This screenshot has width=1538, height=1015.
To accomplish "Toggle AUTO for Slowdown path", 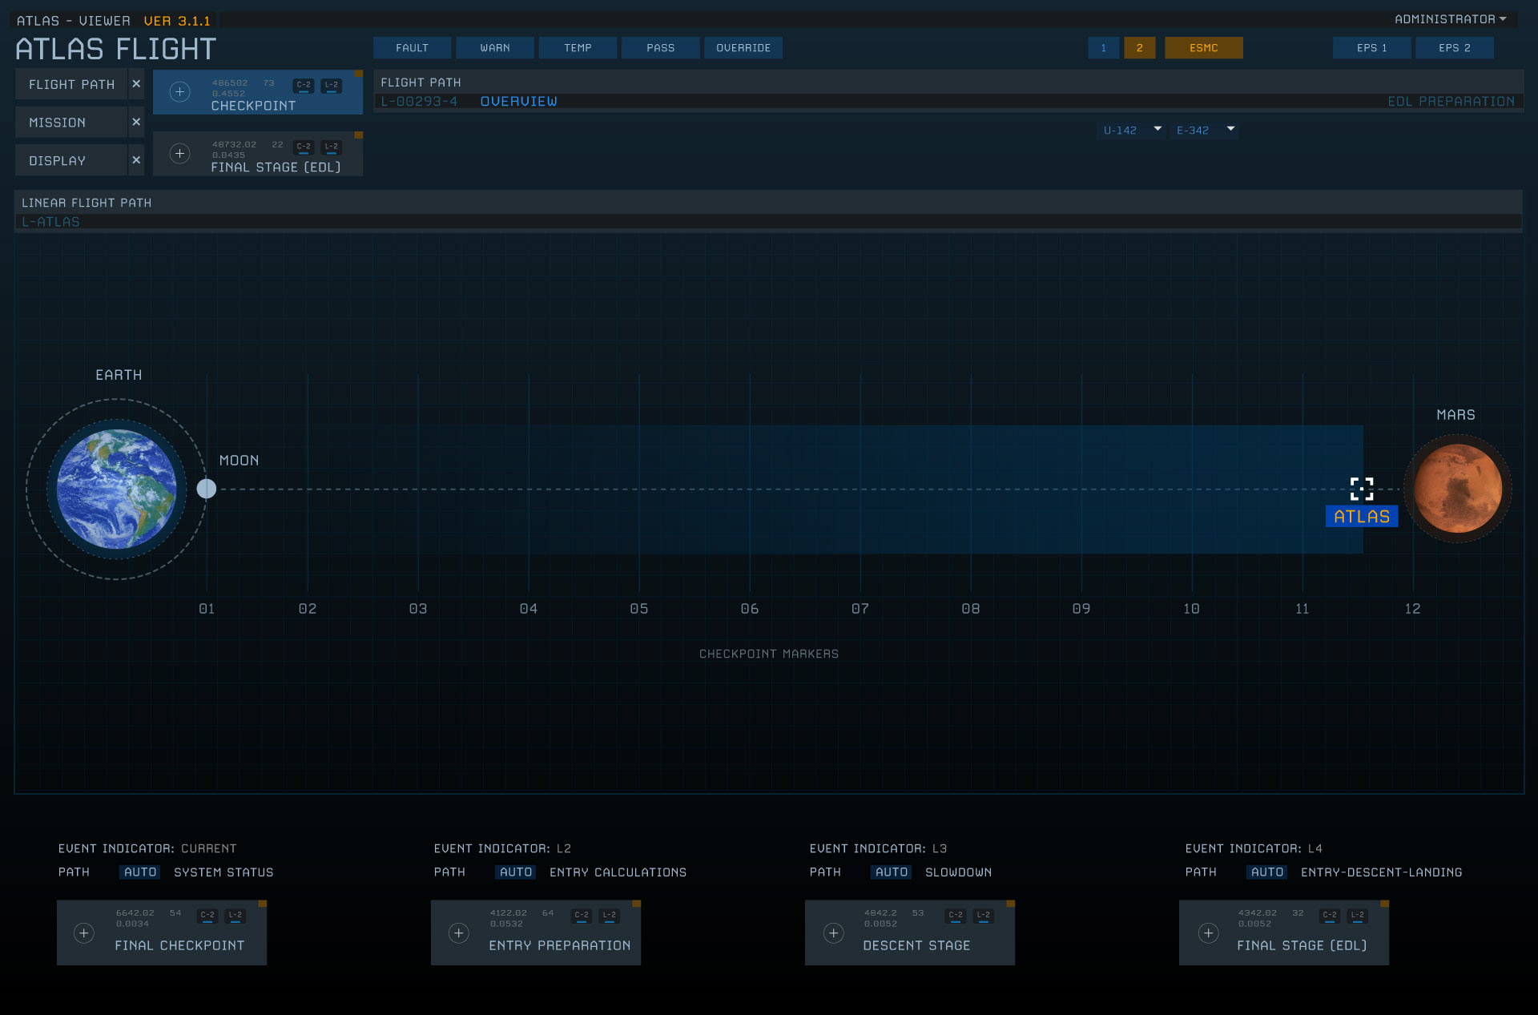I will 891,872.
